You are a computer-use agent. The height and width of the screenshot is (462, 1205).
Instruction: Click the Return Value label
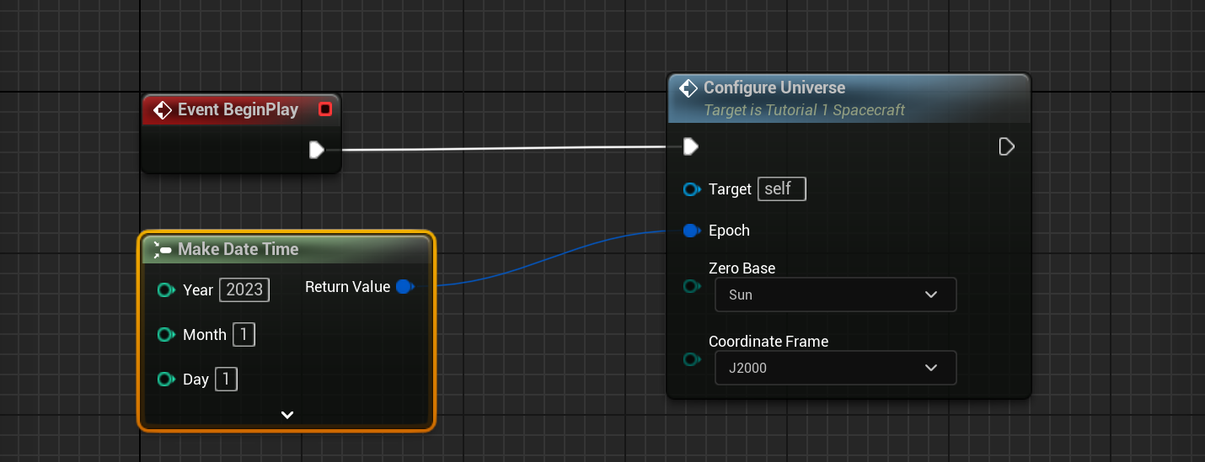point(347,287)
